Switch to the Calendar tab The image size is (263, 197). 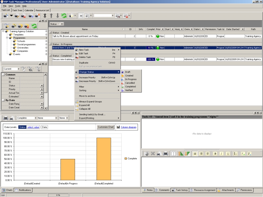tap(29, 10)
